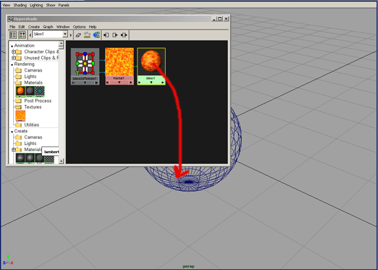Click the graph materials on selected objects icon
Image resolution: width=378 pixels, height=270 pixels.
pos(96,35)
